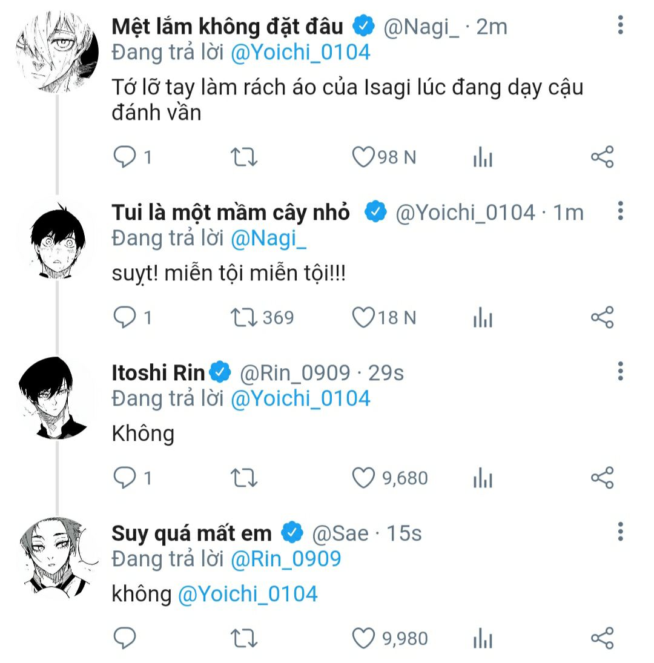Retweet the "suyt! miễn tội" tweet
Image resolution: width=654 pixels, height=663 pixels.
tap(245, 317)
